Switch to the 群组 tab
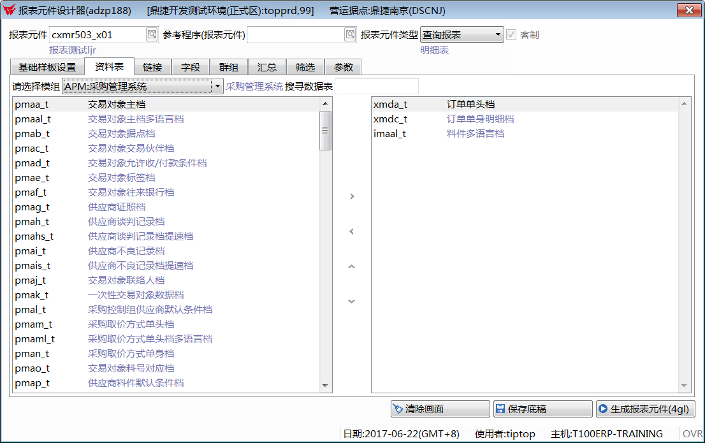 point(229,67)
